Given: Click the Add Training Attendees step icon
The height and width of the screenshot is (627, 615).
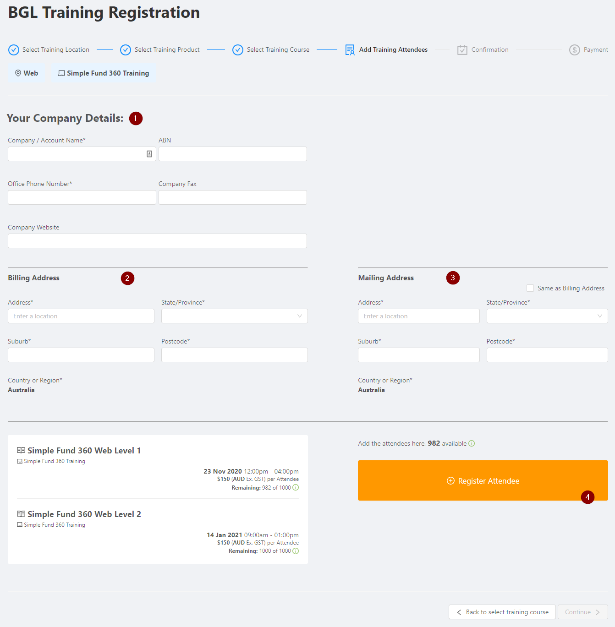Looking at the screenshot, I should pyautogui.click(x=350, y=50).
